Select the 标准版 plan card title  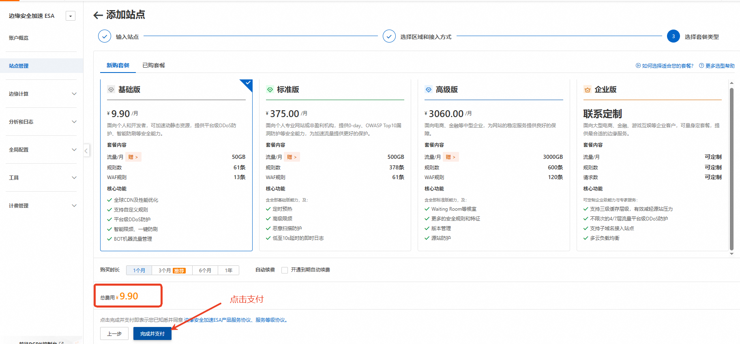[288, 90]
